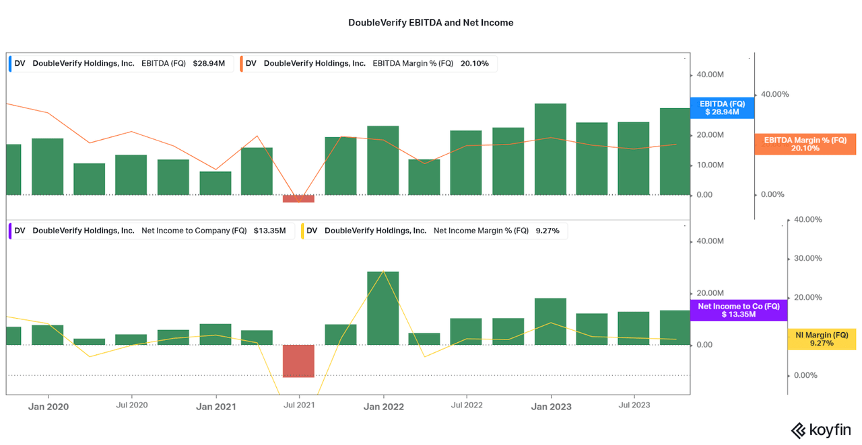862x445 pixels.
Task: Click the 20.00M label on the net income axis
Action: click(710, 293)
